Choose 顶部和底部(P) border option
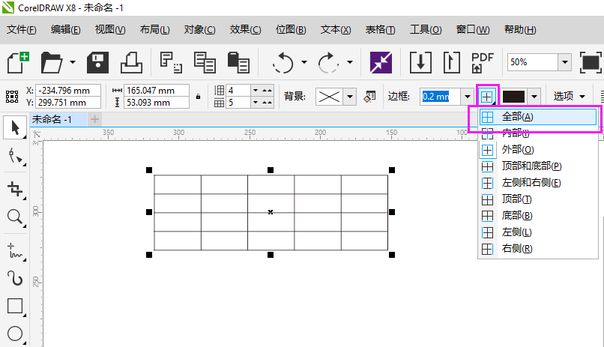This screenshot has width=604, height=347. point(531,166)
